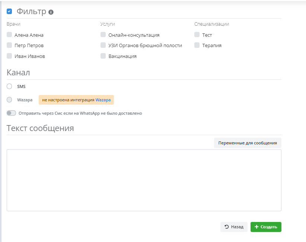Image resolution: width=306 pixels, height=242 pixels.
Task: Tick the Терапия specialization checkbox
Action: (x=197, y=45)
